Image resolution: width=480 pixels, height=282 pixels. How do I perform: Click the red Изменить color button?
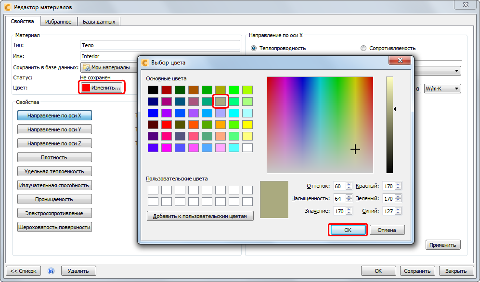[x=102, y=88]
